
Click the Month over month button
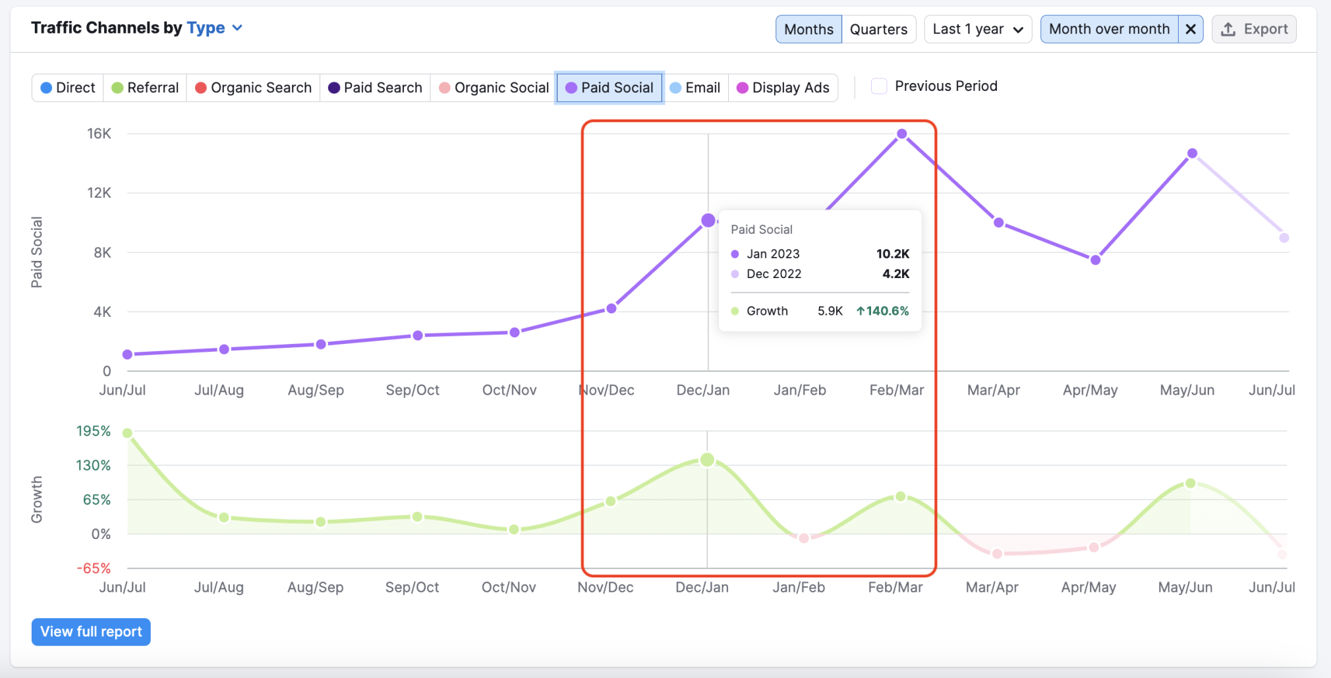coord(1109,29)
